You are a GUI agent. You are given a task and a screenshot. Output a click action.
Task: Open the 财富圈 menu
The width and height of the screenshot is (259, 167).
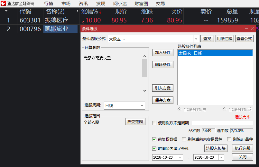click(141, 4)
